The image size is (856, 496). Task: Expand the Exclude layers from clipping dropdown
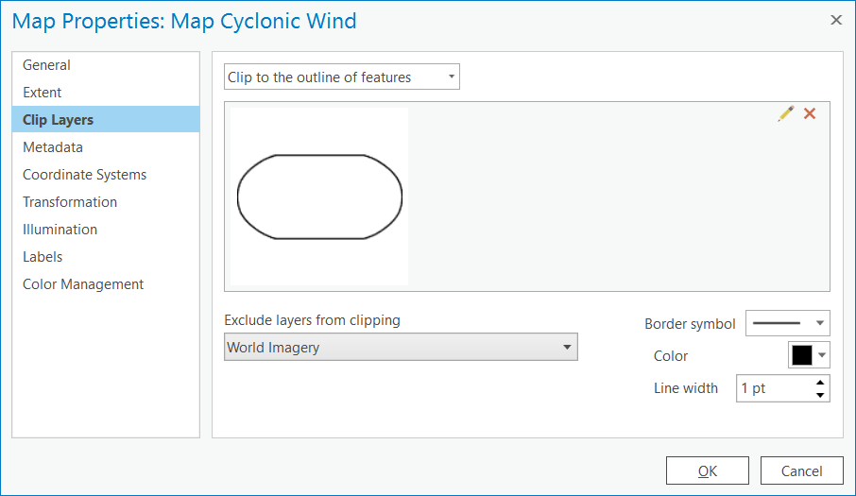[x=401, y=348]
